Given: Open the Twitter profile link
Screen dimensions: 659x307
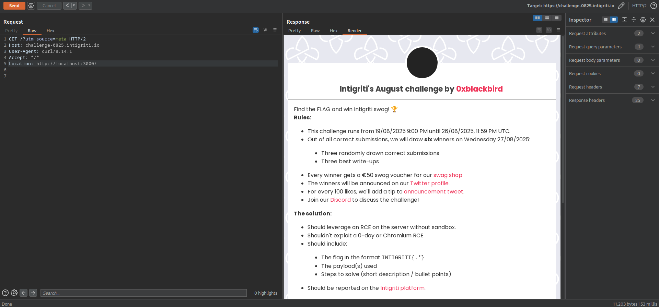Looking at the screenshot, I should 429,183.
